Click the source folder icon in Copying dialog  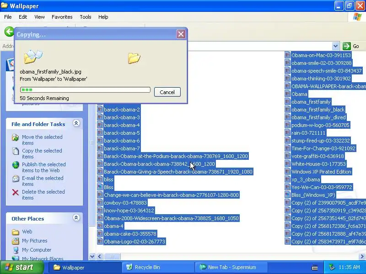(32, 56)
